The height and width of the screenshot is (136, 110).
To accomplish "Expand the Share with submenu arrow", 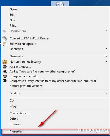I will pyautogui.click(x=106, y=56).
